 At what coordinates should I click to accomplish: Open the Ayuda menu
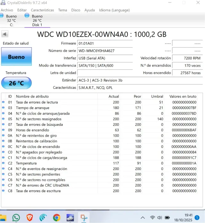coord(90,10)
